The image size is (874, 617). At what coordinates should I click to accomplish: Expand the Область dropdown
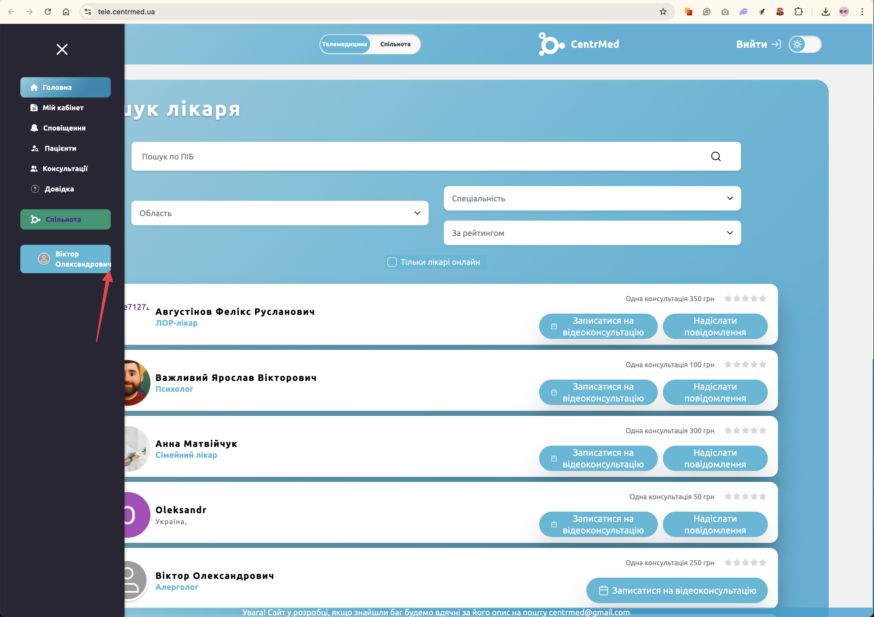(x=280, y=213)
